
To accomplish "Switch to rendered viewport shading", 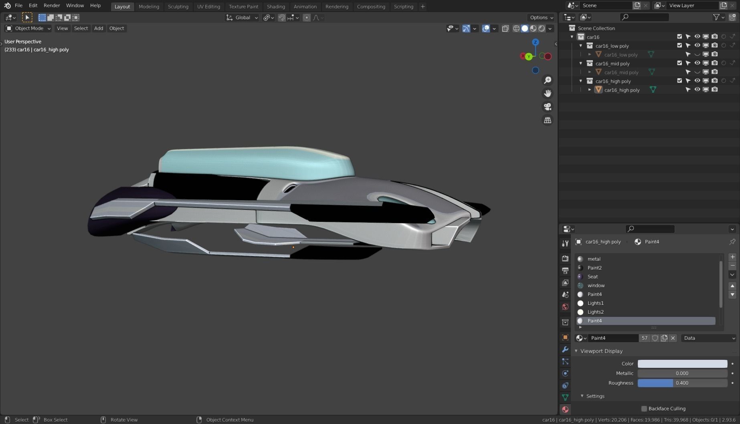I will [x=542, y=28].
